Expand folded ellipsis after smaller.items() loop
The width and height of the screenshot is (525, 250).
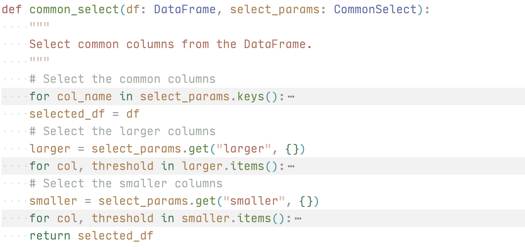point(298,218)
